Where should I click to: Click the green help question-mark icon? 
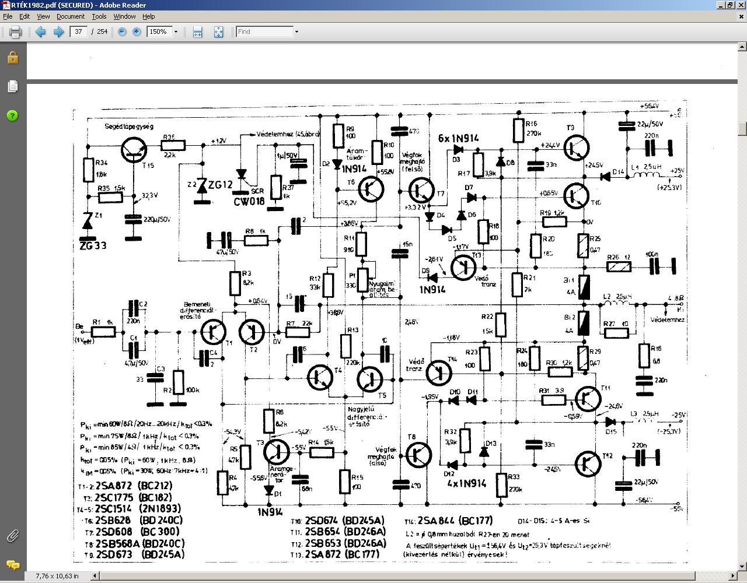coord(13,115)
